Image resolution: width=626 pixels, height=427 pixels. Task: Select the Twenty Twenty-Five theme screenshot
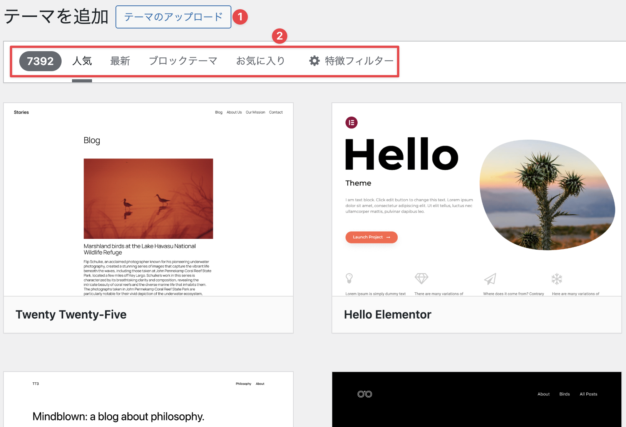coord(148,199)
